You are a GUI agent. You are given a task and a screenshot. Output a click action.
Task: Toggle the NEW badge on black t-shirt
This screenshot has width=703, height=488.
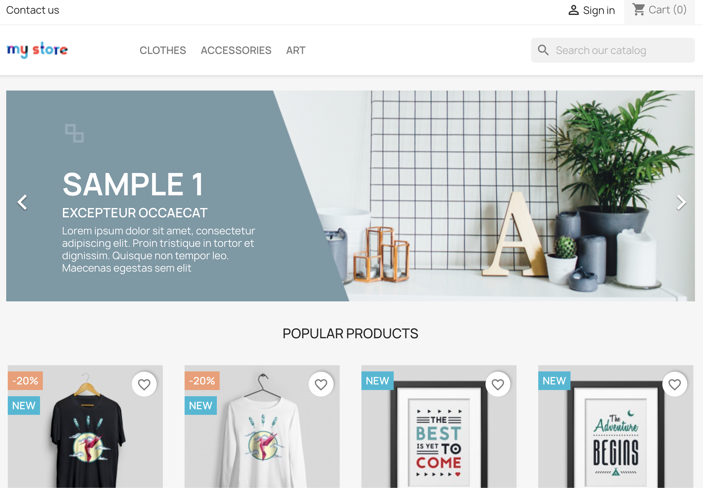tap(24, 406)
